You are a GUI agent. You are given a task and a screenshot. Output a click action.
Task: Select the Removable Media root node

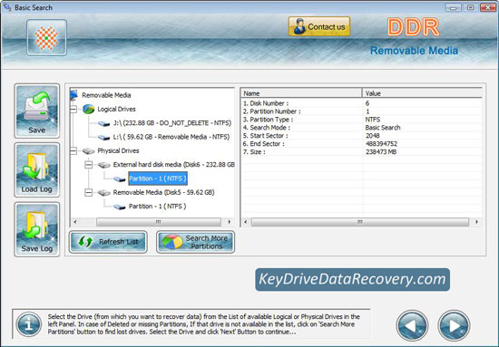coord(106,95)
